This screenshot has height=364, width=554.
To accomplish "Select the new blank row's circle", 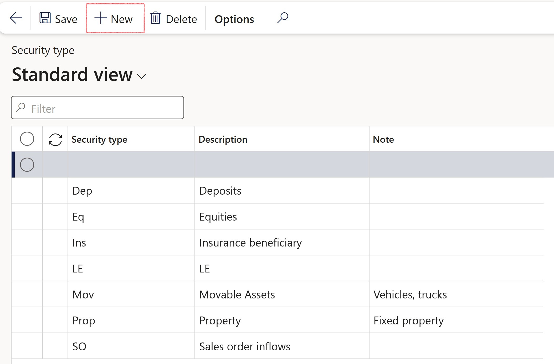I will (x=27, y=165).
